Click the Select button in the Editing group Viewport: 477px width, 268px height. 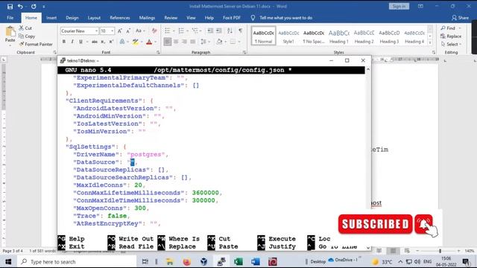pyautogui.click(x=451, y=44)
